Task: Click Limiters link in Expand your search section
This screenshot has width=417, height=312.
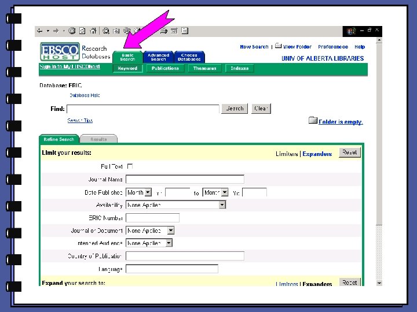Action: (x=287, y=284)
